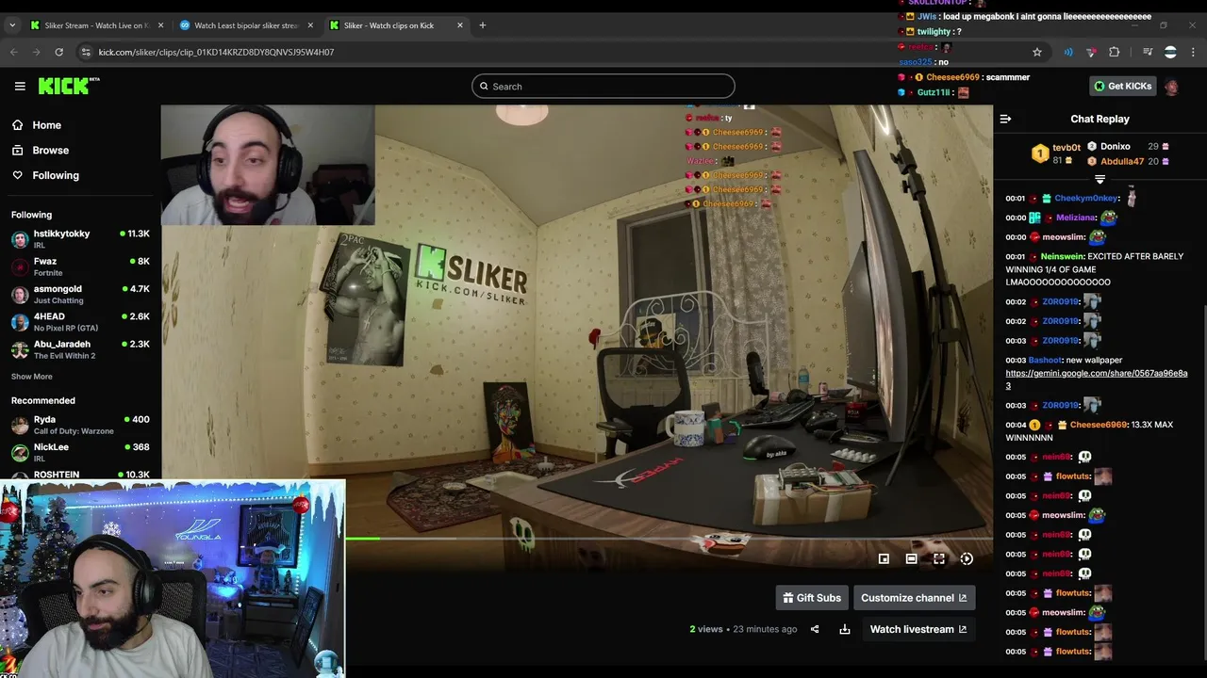Open the hamburger sidebar menu
This screenshot has width=1207, height=678.
point(20,86)
